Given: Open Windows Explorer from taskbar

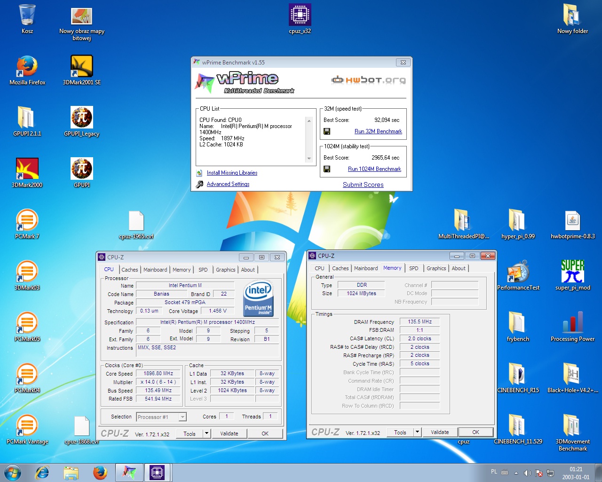Looking at the screenshot, I should coord(71,473).
